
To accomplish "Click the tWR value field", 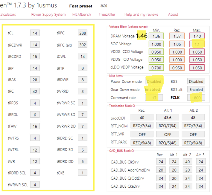I will pos(35,161).
